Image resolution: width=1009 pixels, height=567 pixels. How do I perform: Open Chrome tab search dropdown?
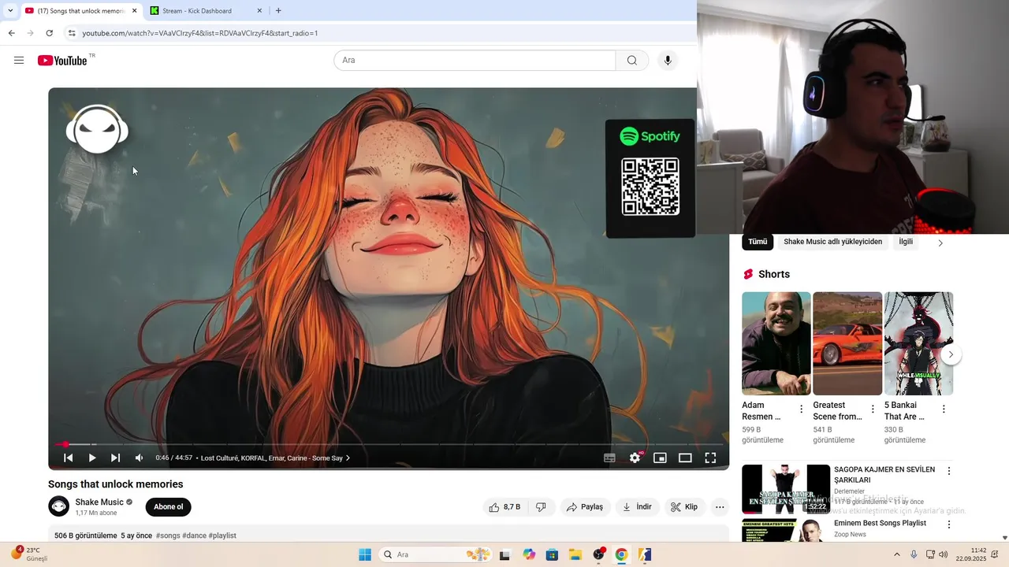click(x=10, y=11)
